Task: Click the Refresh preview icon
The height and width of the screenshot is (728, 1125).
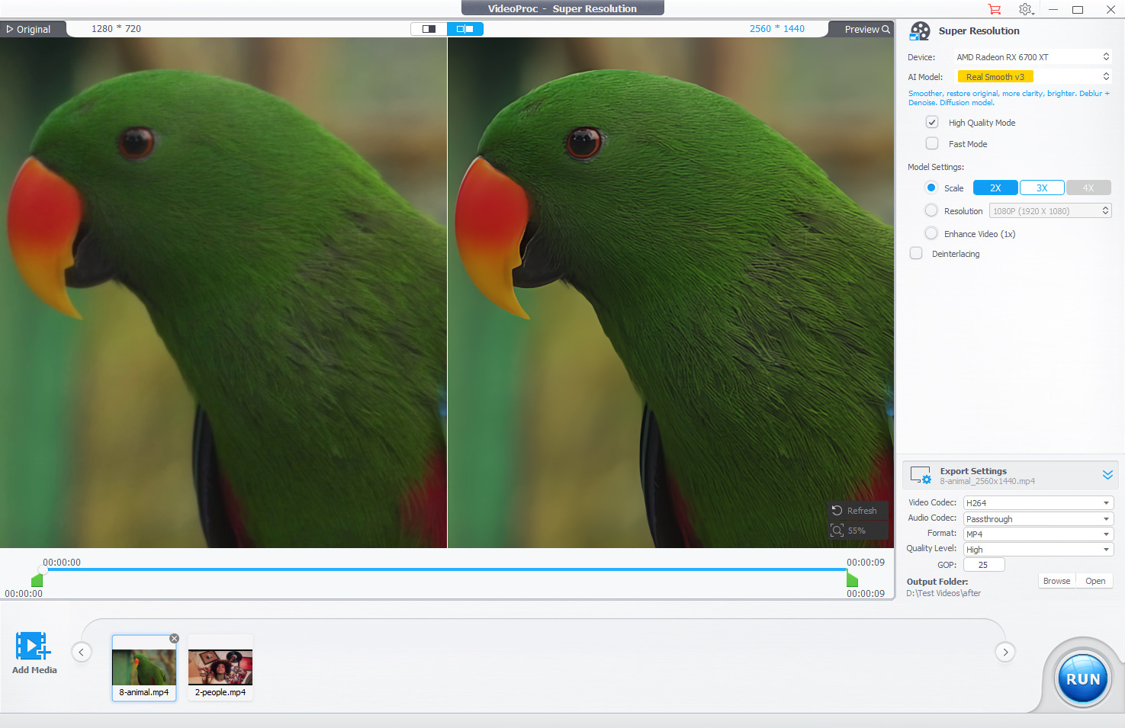Action: coord(837,511)
